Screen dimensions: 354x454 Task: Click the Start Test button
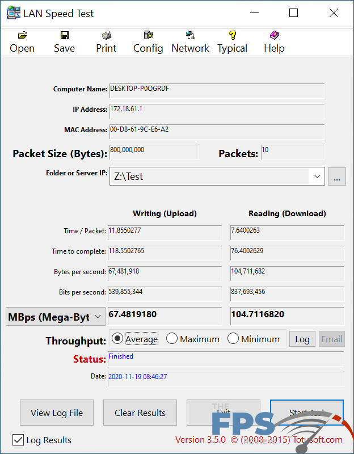click(x=307, y=413)
